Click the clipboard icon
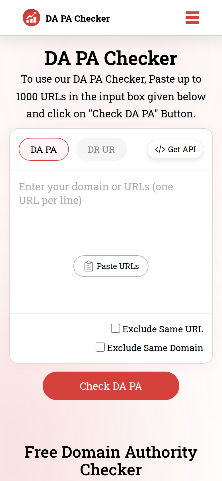The height and width of the screenshot is (481, 222). pos(89,266)
